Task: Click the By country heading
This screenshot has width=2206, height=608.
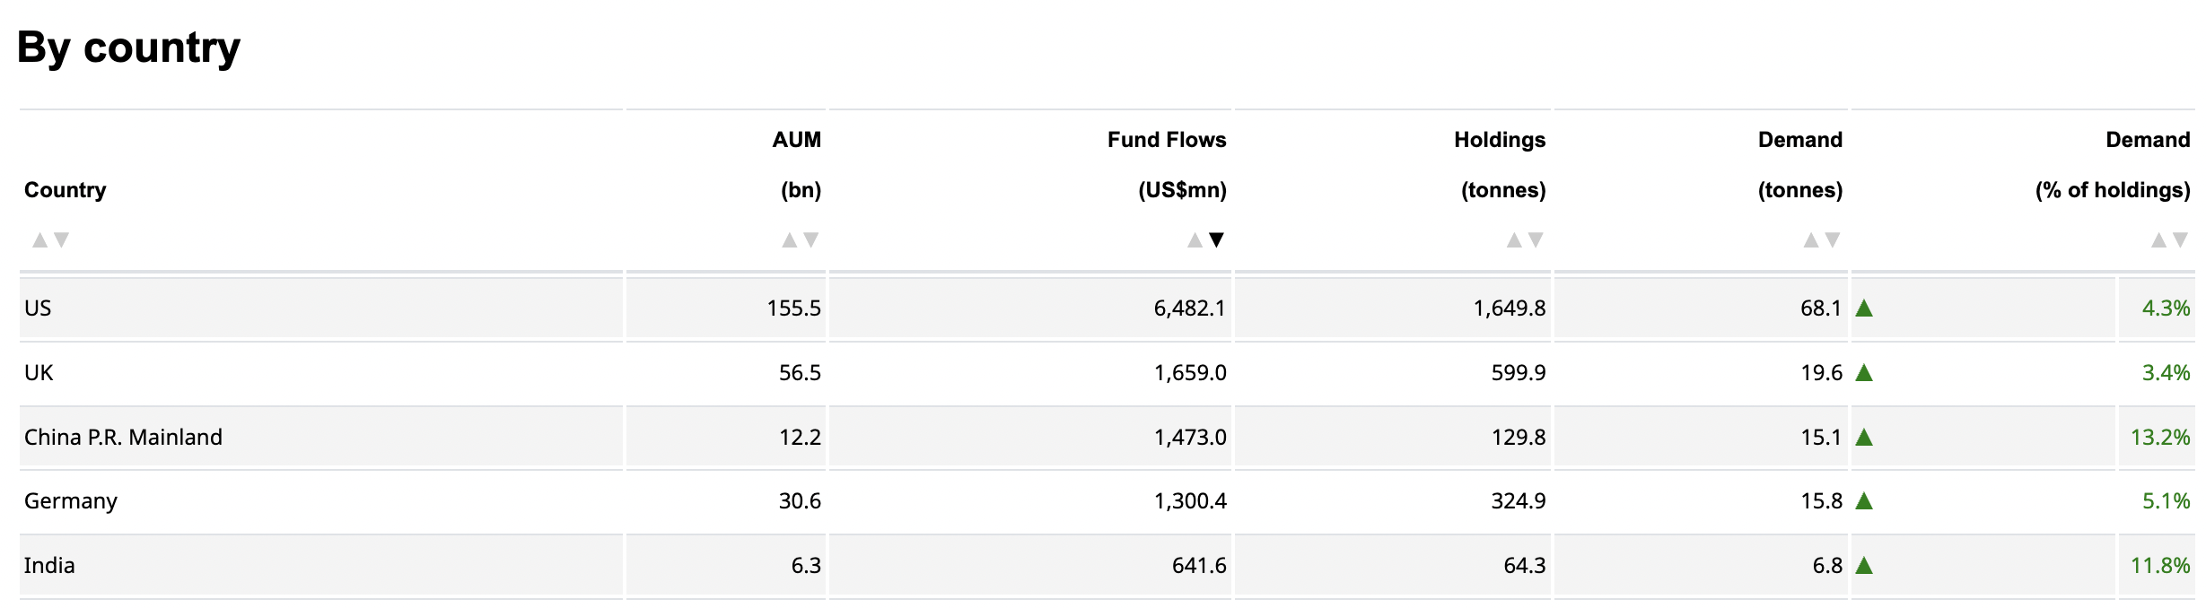Action: [128, 48]
